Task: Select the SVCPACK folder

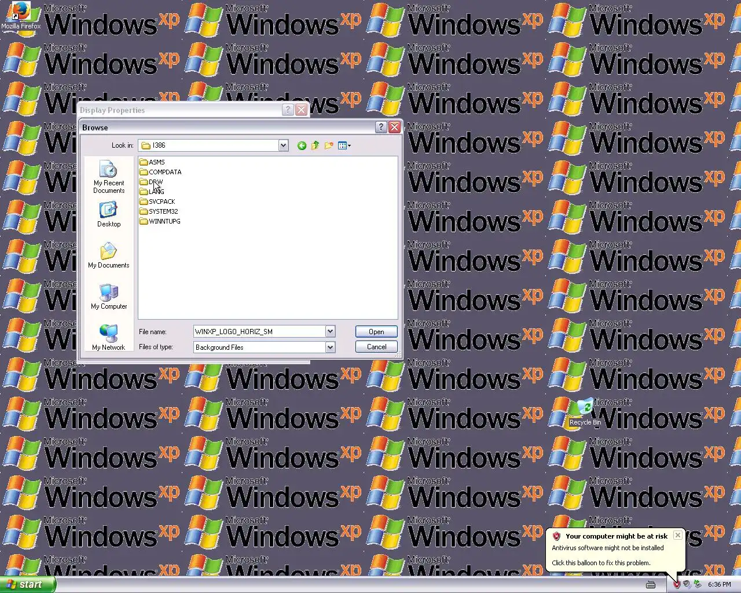Action: point(157,202)
